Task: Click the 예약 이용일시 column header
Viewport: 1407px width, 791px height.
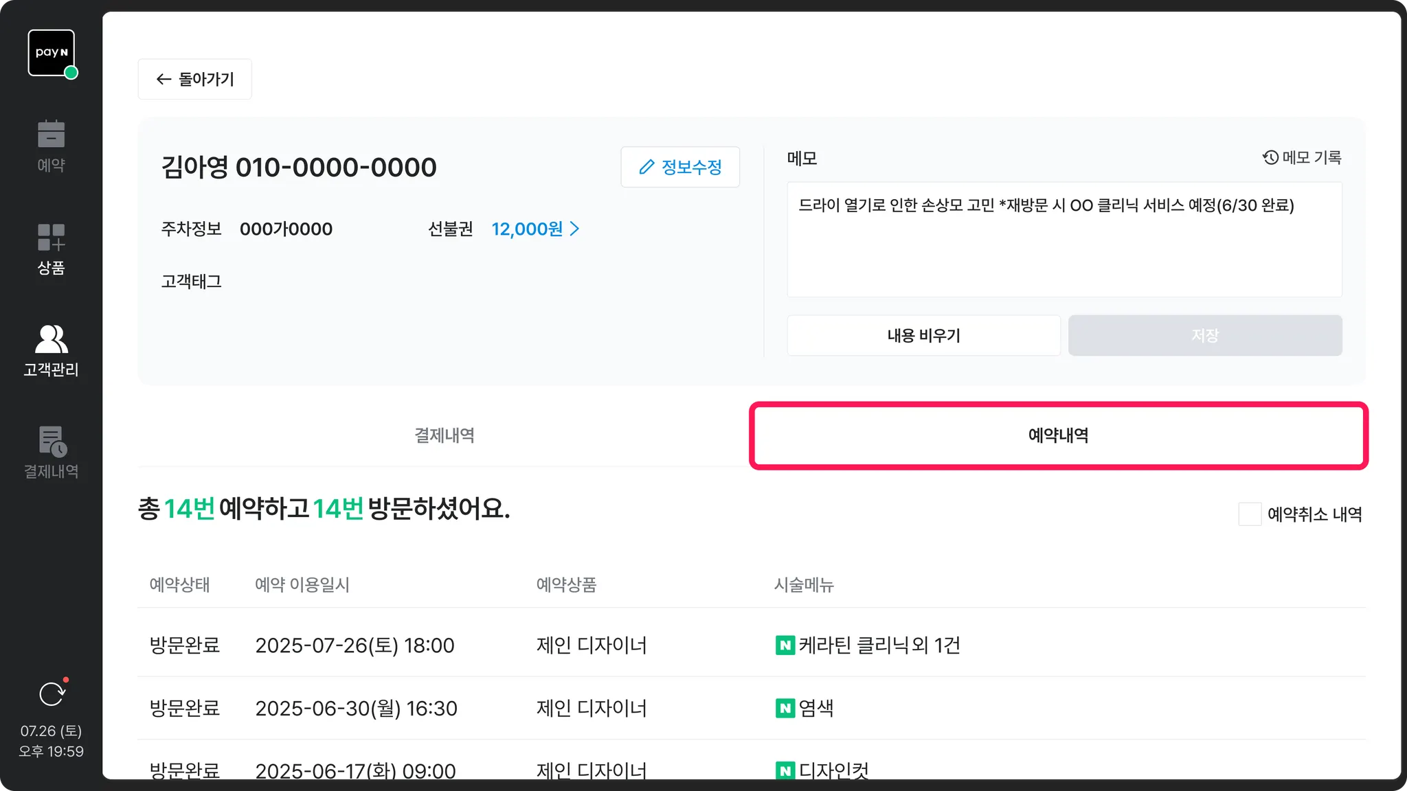Action: [302, 585]
